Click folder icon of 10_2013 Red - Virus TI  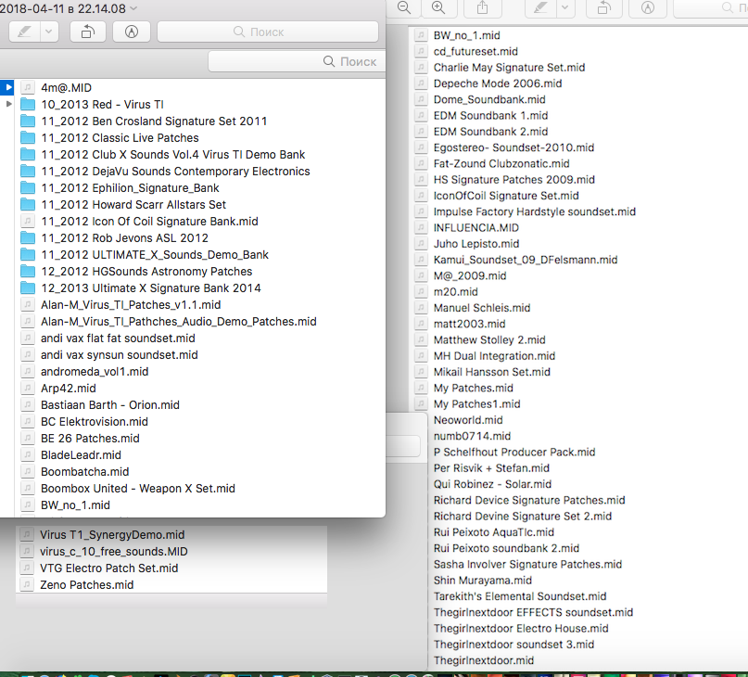(28, 104)
